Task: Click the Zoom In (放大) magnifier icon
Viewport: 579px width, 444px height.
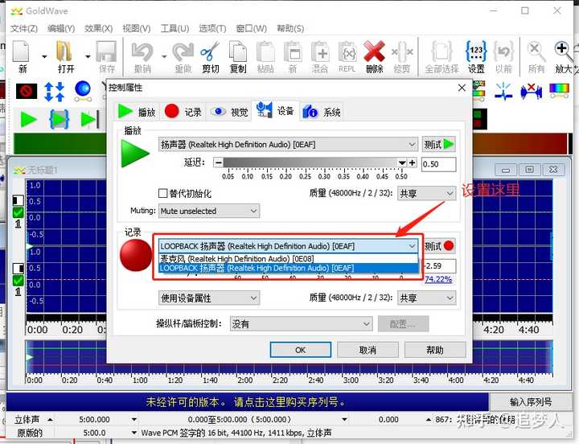Action: coord(563,51)
